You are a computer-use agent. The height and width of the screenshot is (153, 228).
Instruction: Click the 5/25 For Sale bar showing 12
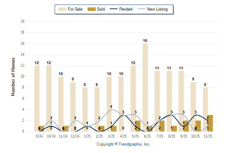(133, 98)
